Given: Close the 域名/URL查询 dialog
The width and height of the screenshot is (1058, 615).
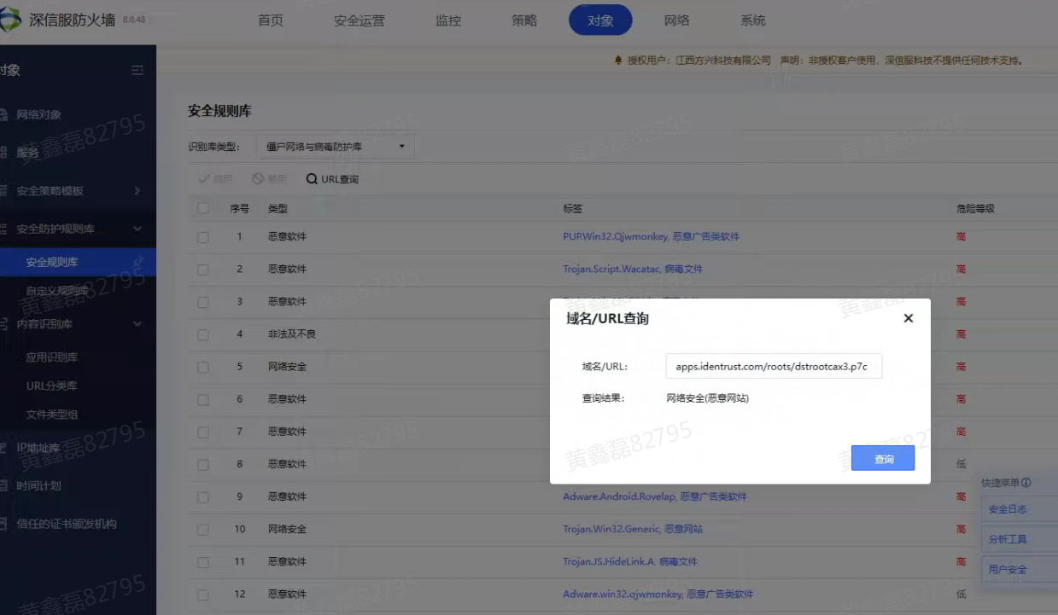Looking at the screenshot, I should point(908,318).
